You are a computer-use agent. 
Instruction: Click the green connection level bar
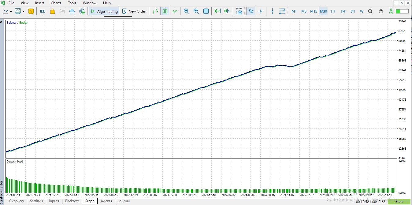(402, 11)
